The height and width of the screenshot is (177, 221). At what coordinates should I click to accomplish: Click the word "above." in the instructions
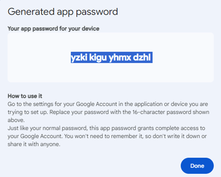(16, 120)
